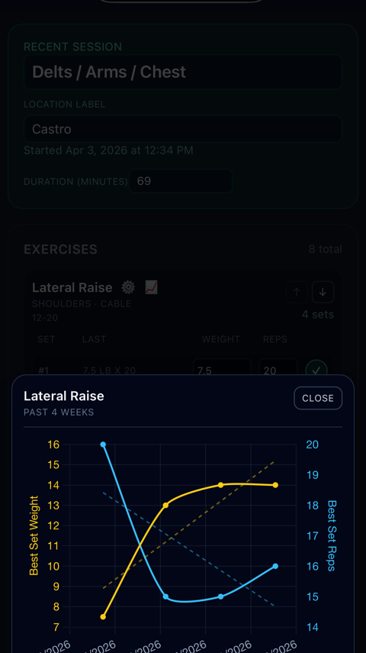Move Lateral Raise exercise down
Screen dimensions: 366x653
(x=323, y=292)
